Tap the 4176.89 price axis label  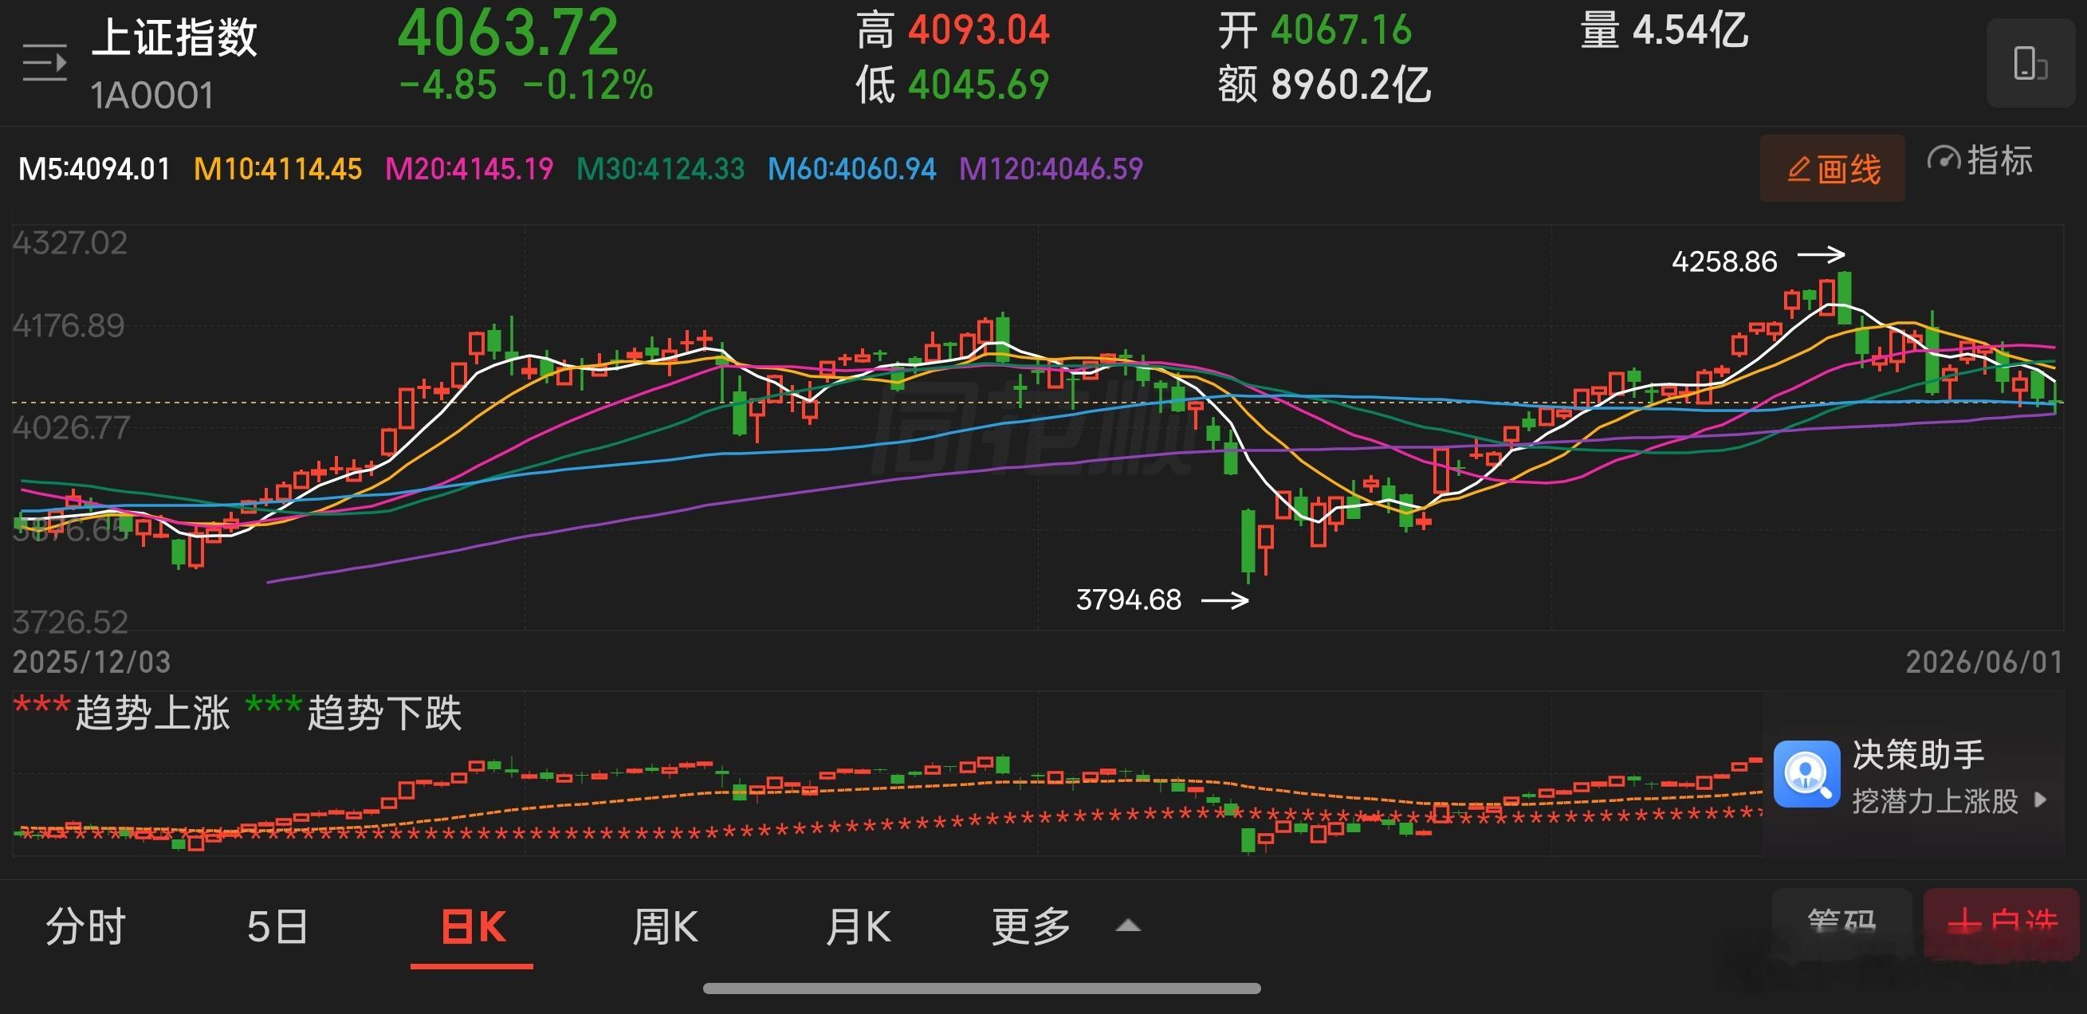69,325
